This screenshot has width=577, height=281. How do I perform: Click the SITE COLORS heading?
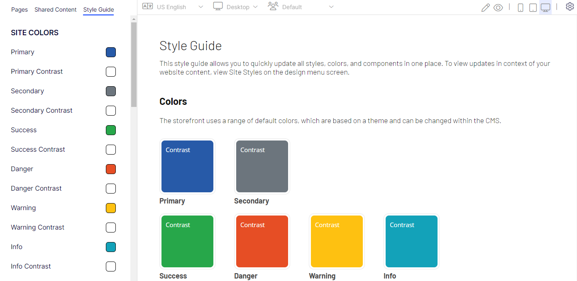(35, 33)
